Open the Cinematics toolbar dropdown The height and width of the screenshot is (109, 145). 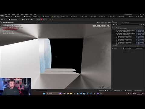tap(32, 19)
